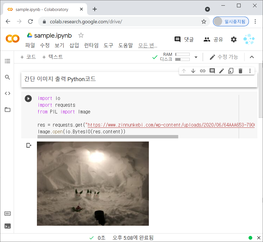Open the settings gear icon
Viewport: 263px width, 242px height.
(234, 40)
